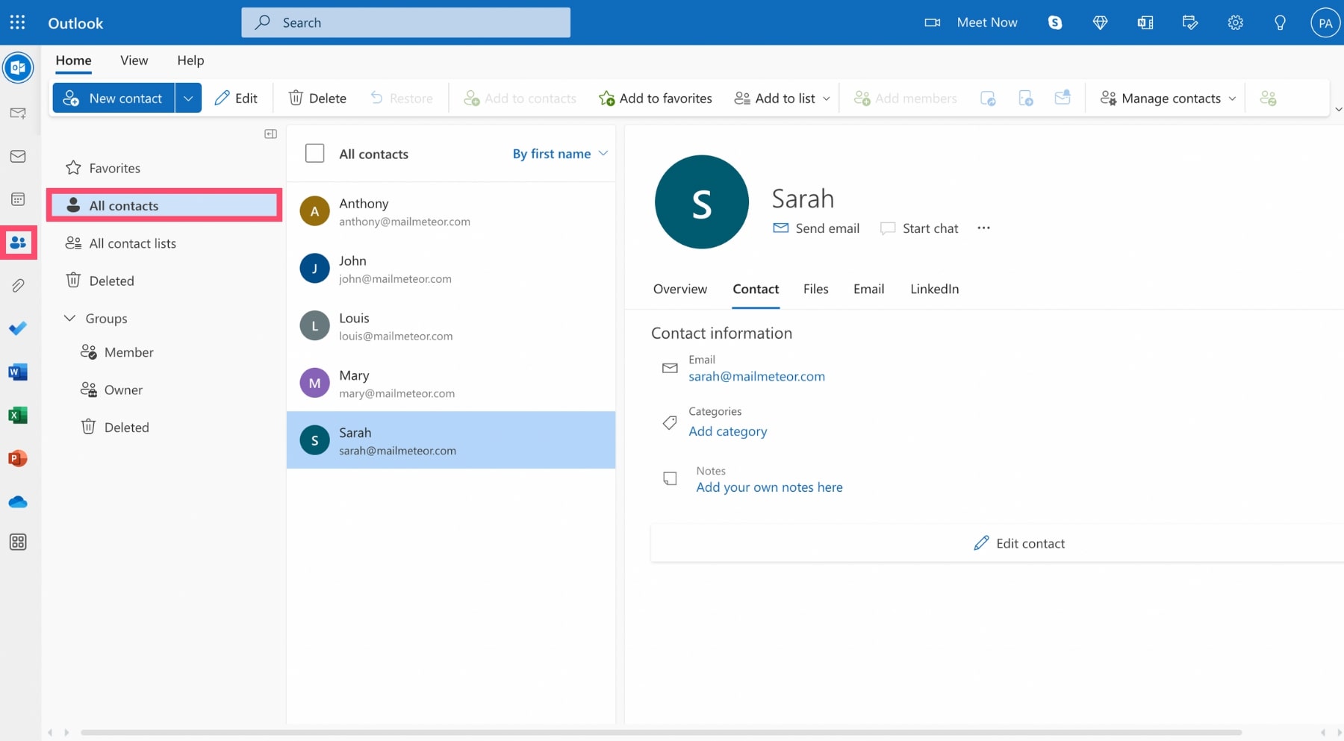The height and width of the screenshot is (741, 1344).
Task: Open more actions ellipsis for Sarah
Action: coord(983,228)
